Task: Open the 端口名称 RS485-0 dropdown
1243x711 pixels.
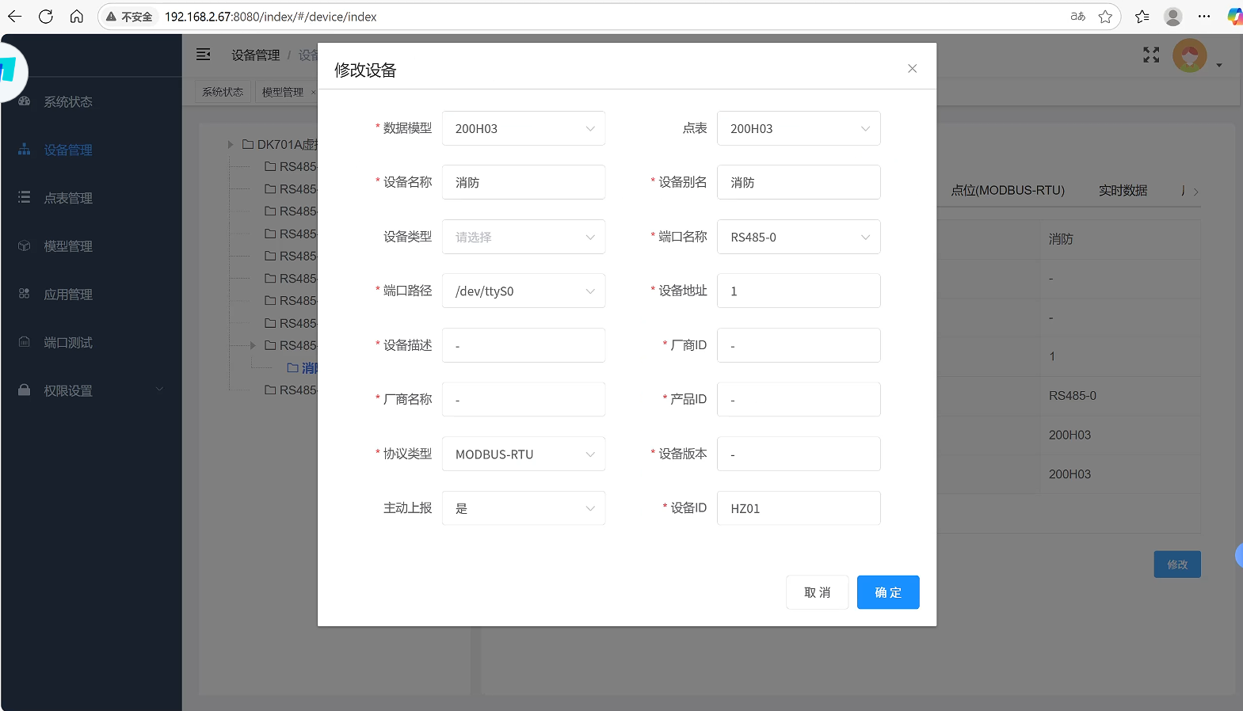Action: (798, 237)
